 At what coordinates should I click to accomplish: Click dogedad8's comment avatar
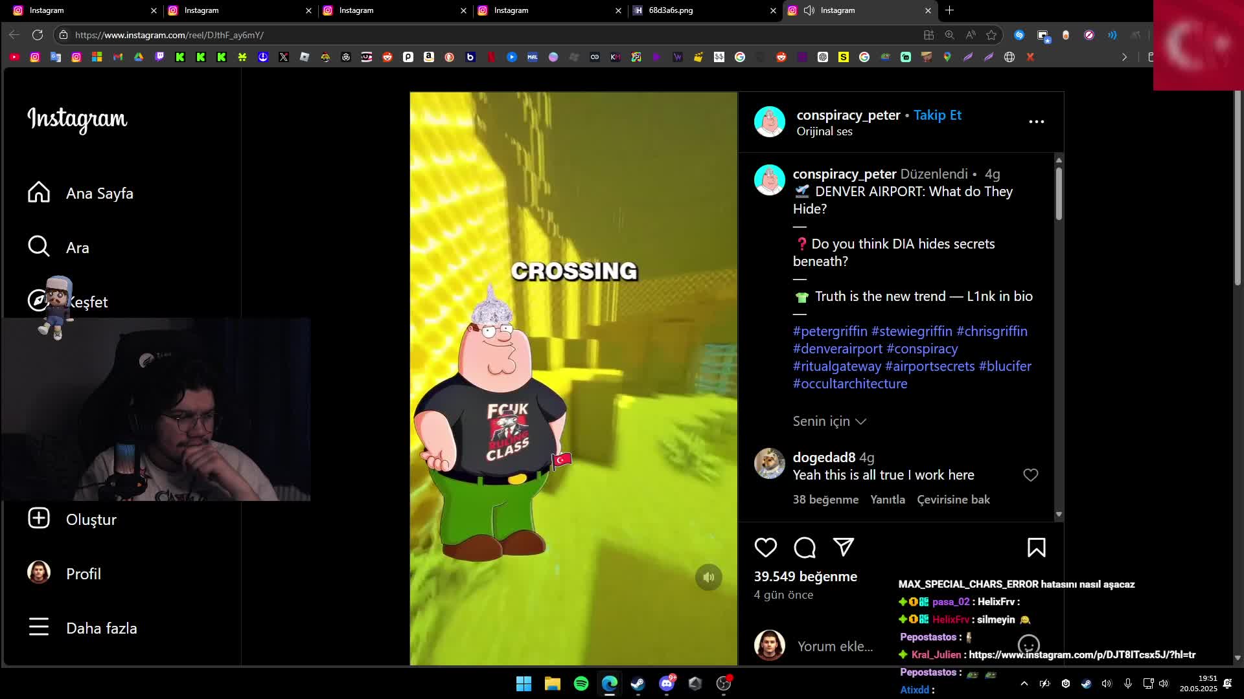770,463
